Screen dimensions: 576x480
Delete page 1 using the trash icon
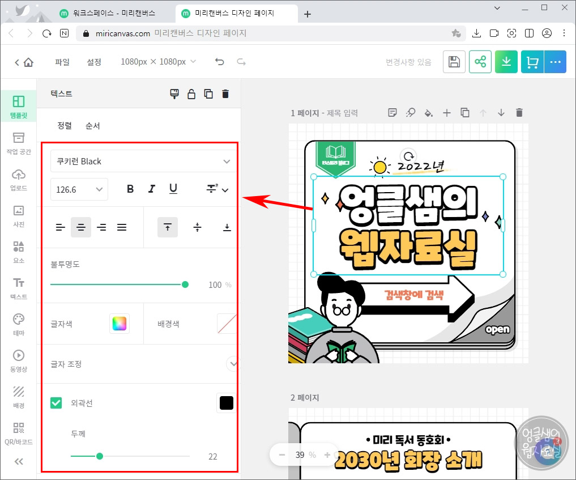click(x=519, y=112)
